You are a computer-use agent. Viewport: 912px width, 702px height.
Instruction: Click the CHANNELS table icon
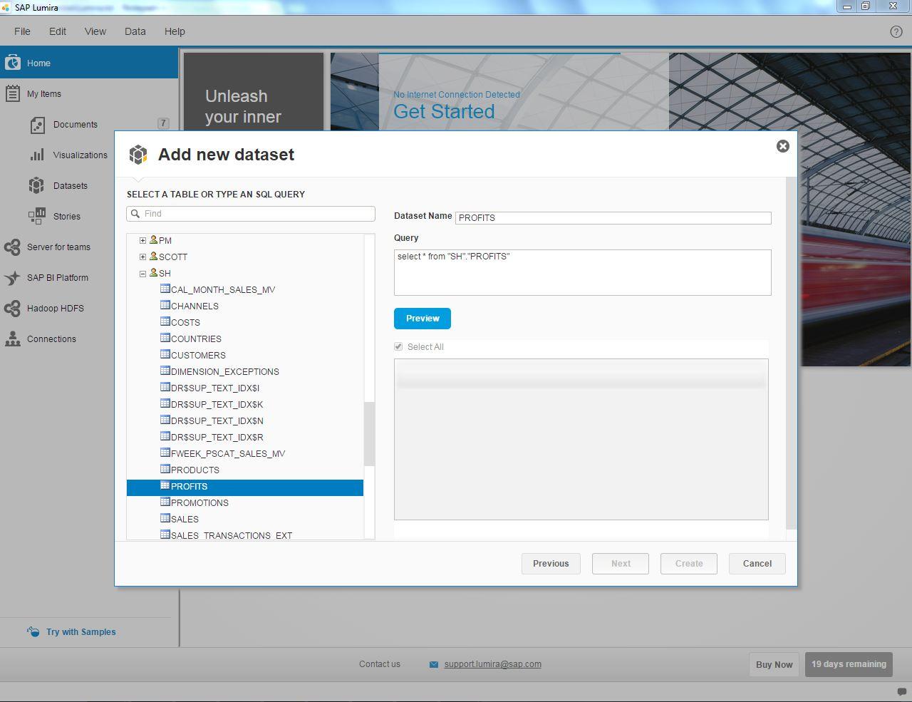click(165, 305)
